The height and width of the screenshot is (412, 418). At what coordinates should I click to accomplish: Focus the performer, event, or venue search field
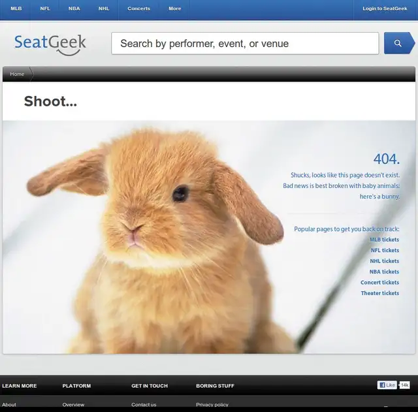point(245,44)
